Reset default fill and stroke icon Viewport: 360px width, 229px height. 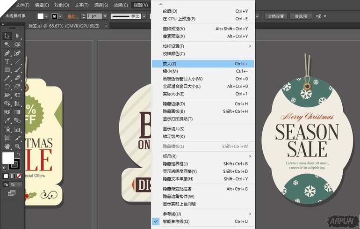tap(4, 168)
